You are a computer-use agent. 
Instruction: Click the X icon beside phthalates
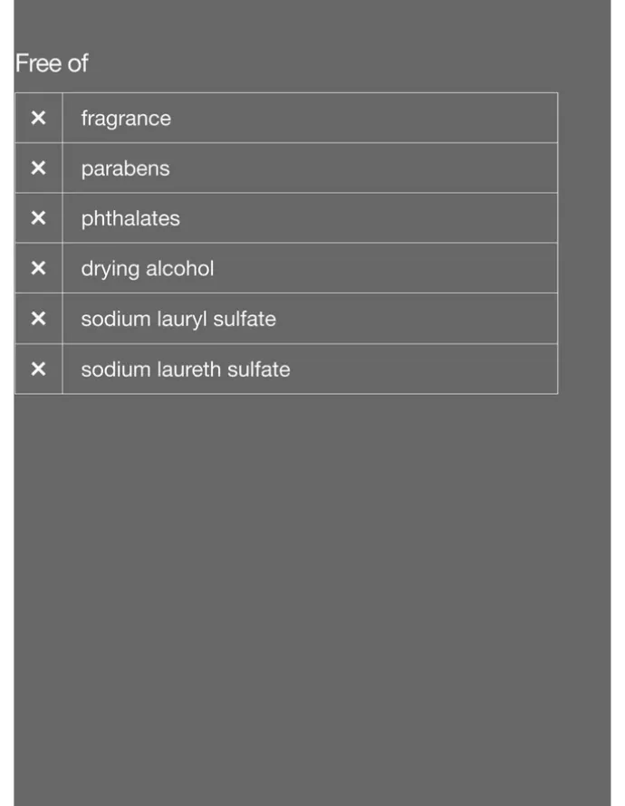click(39, 218)
